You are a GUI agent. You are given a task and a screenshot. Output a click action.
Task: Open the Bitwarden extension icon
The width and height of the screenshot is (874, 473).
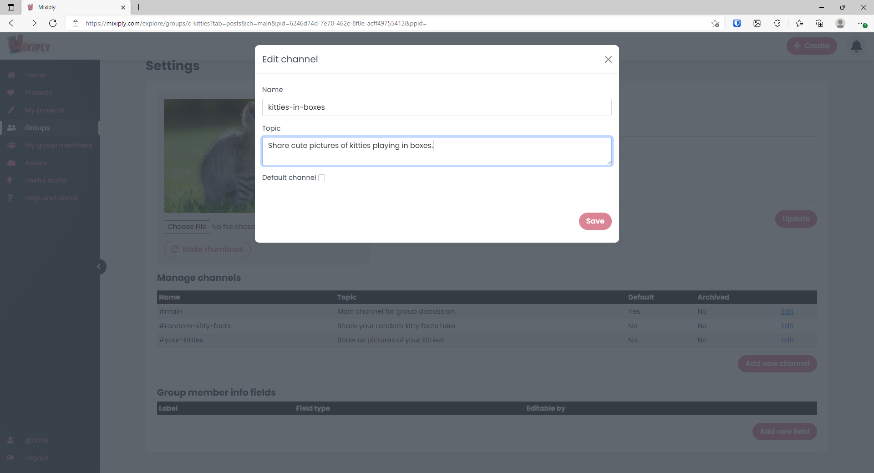[737, 23]
